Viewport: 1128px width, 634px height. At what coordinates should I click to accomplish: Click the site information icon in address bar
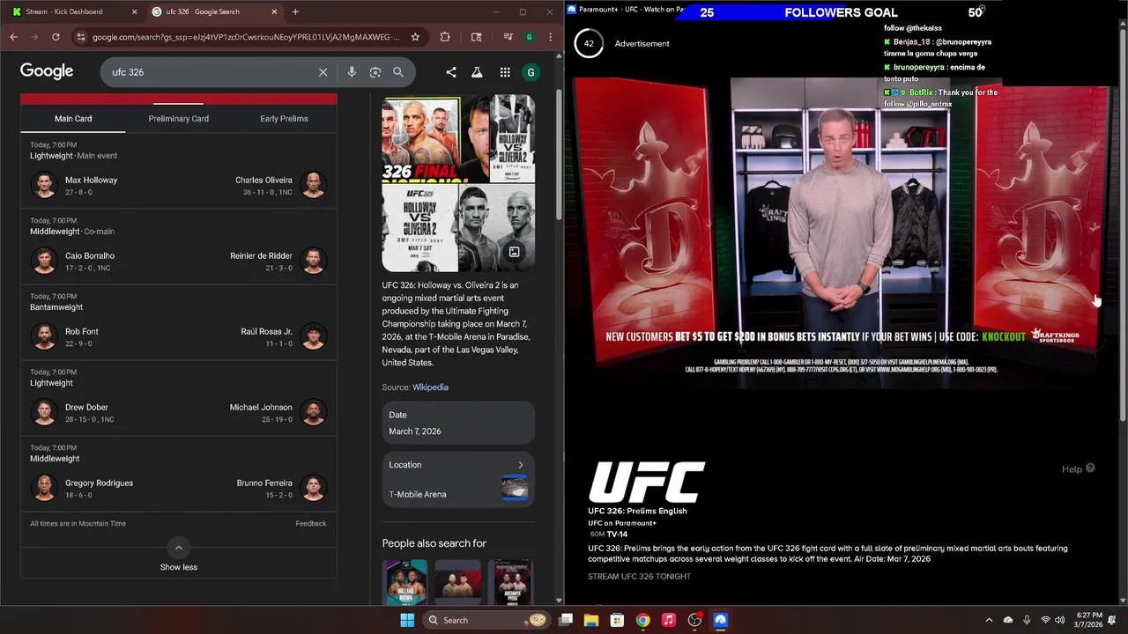81,37
